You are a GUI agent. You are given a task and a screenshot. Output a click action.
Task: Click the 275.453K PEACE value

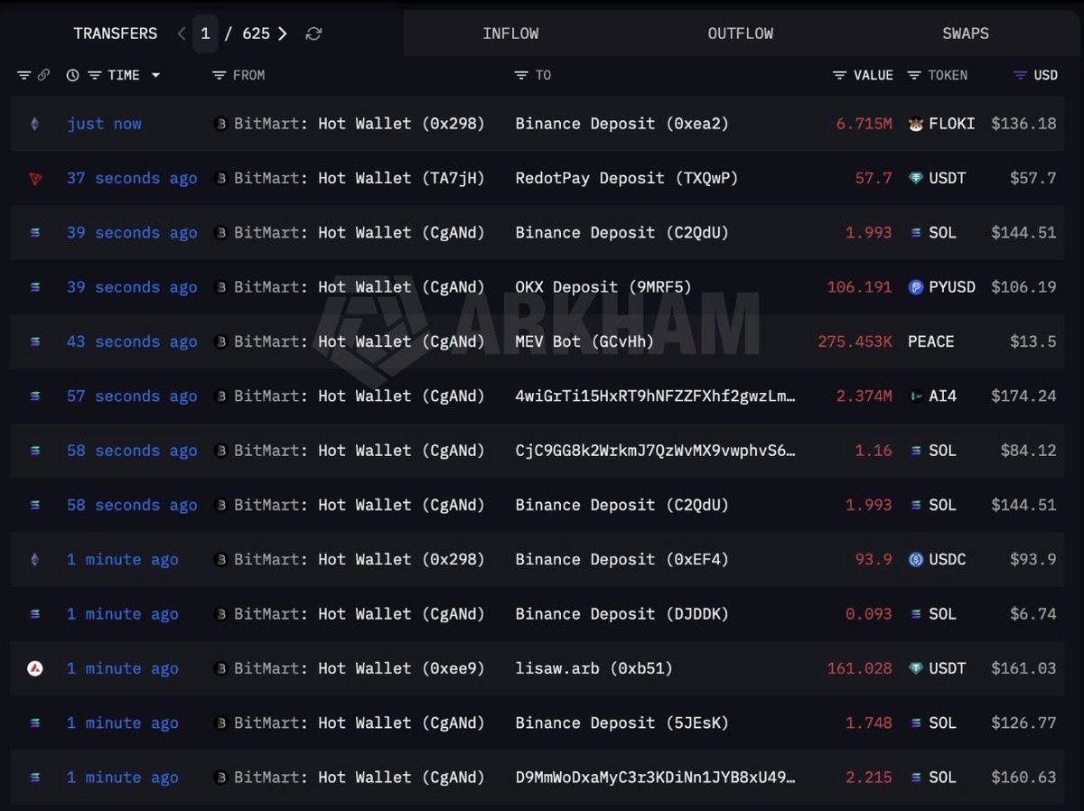[855, 341]
